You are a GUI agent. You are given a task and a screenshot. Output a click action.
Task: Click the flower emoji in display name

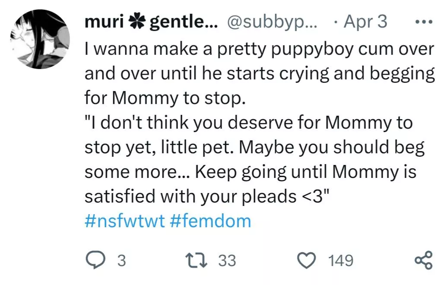click(x=137, y=22)
